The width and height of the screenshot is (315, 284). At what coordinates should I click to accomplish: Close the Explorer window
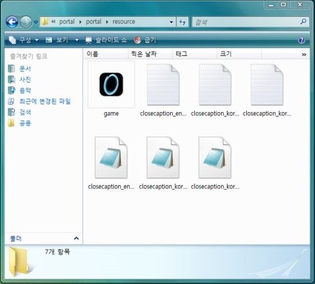coord(300,5)
